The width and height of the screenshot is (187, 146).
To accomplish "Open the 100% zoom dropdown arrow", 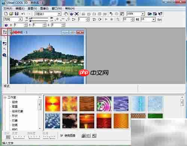I will tap(143, 13).
